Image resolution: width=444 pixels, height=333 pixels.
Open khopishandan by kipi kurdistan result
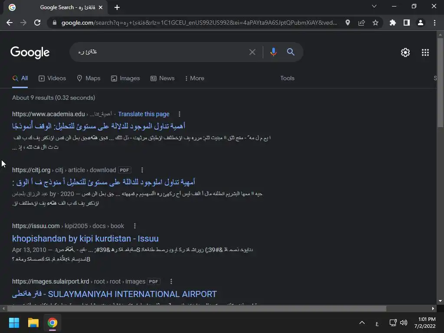[85, 238]
